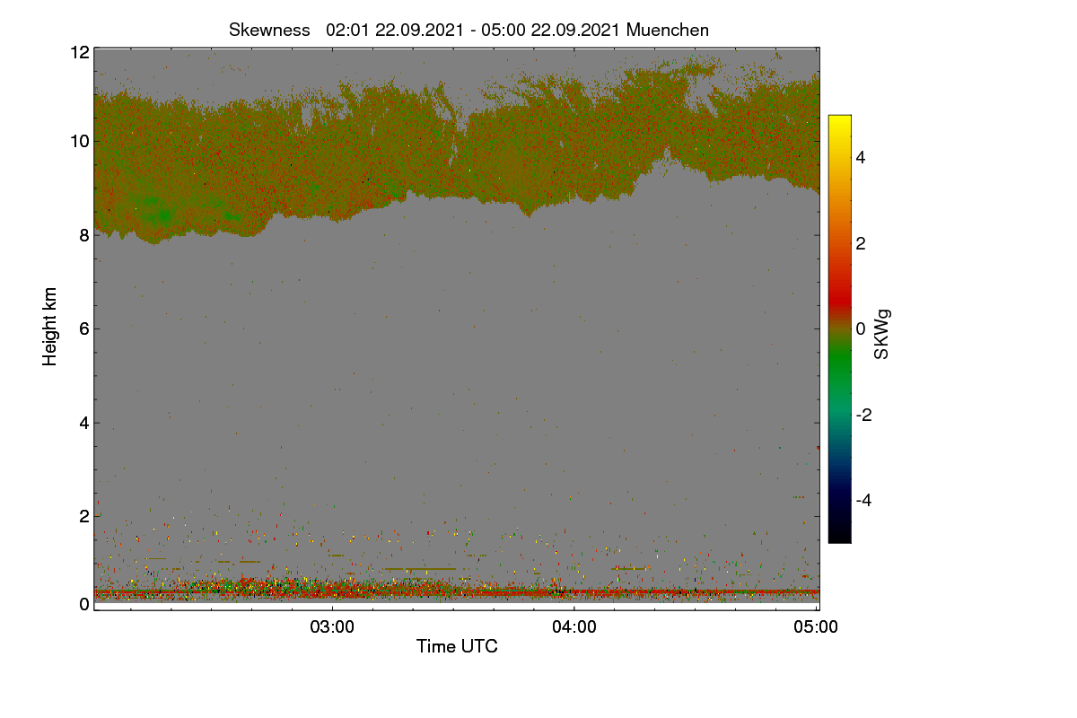The image size is (1077, 718).
Task: Click the 6 km height tick label
Action: click(x=84, y=328)
